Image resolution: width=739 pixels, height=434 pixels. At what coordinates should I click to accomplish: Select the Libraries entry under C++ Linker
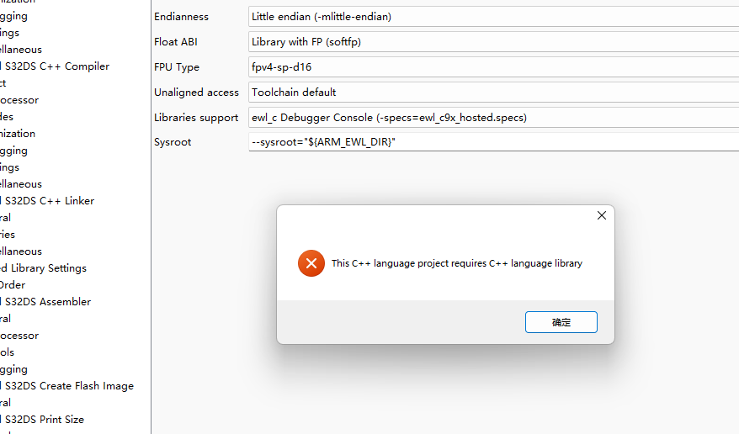click(x=8, y=235)
